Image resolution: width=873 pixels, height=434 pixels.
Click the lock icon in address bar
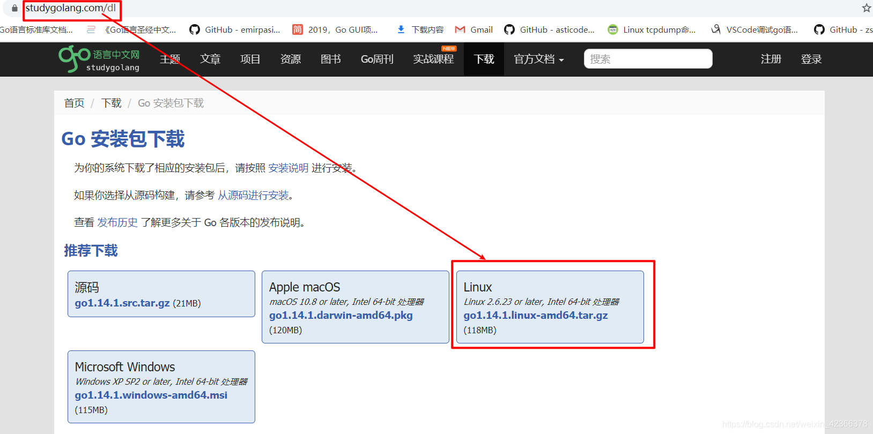pyautogui.click(x=14, y=8)
